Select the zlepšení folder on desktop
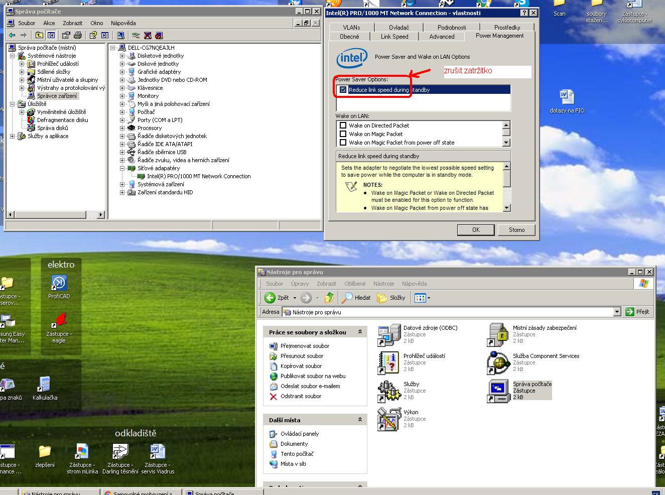The height and width of the screenshot is (495, 665). click(45, 451)
